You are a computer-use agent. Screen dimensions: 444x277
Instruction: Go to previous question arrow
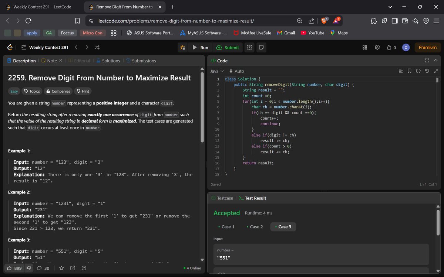click(x=76, y=47)
